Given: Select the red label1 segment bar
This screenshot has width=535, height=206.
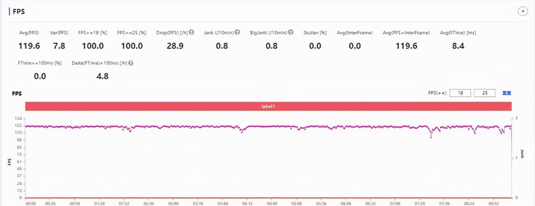Looking at the screenshot, I should [x=268, y=106].
